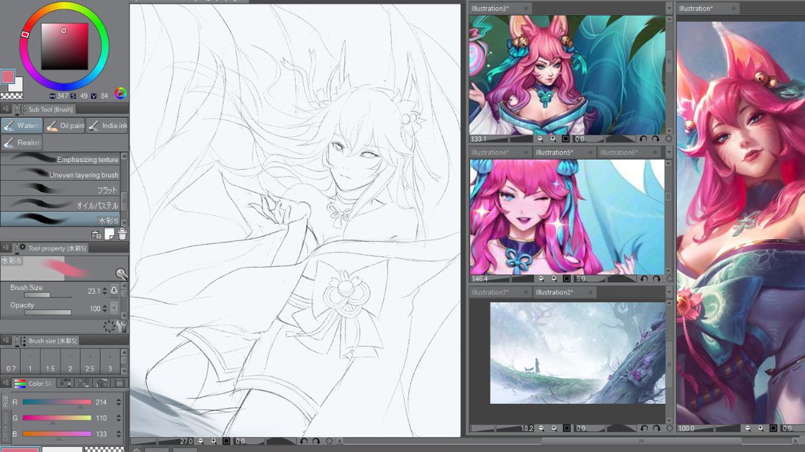Click the sub tool copy icon
The height and width of the screenshot is (452, 805).
(x=96, y=234)
